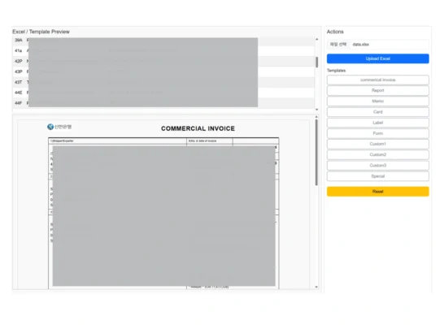Click the Excel table scrollbar thumb
This screenshot has height=333, width=444.
[x=317, y=63]
